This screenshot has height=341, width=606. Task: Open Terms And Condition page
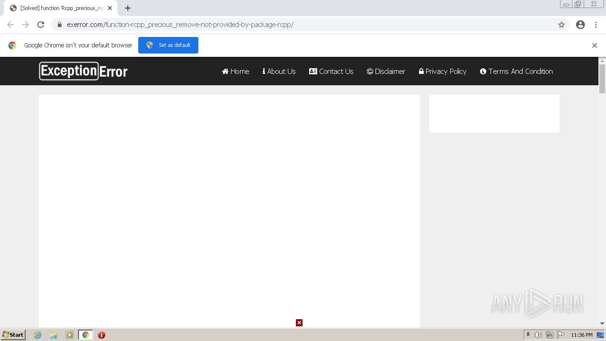pos(517,72)
